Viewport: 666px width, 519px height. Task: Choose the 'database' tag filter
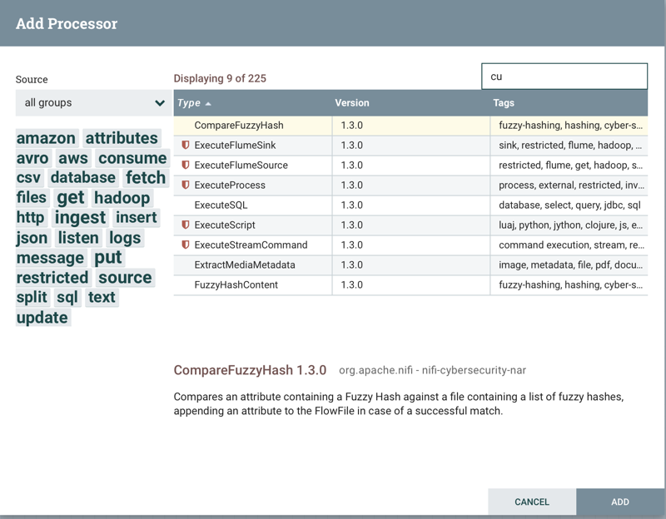pos(82,178)
